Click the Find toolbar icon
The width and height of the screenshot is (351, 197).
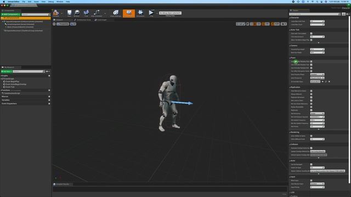point(86,13)
